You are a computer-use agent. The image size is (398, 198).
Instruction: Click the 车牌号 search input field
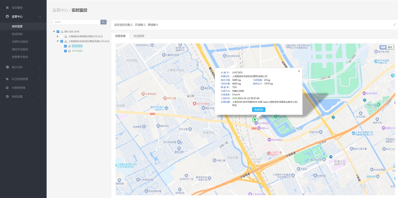pos(76,22)
